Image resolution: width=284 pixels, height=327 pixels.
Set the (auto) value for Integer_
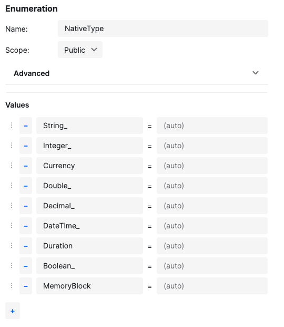point(212,146)
